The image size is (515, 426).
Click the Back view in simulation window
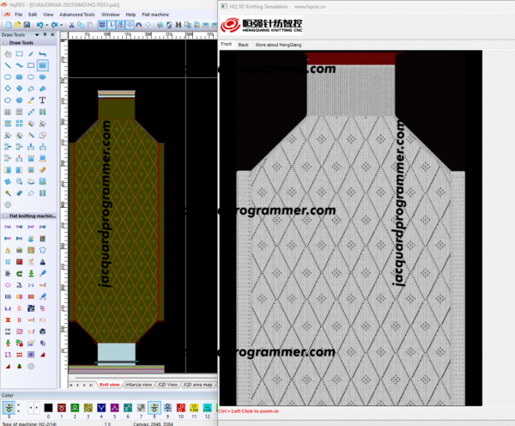point(243,44)
